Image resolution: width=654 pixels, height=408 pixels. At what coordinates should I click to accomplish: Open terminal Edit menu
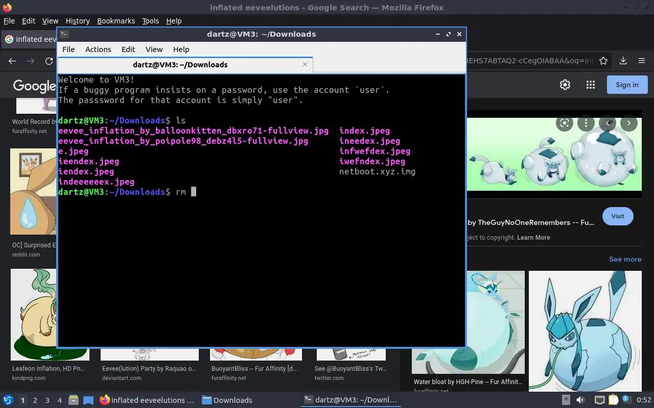pos(128,49)
